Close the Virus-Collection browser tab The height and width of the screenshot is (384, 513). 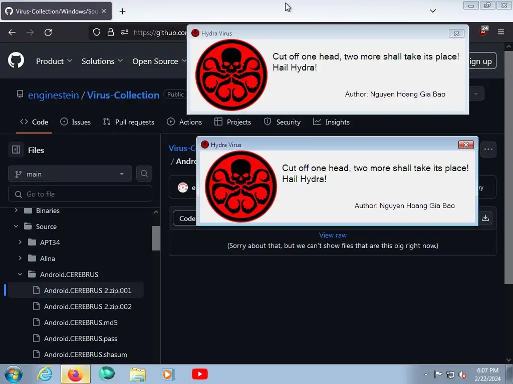click(x=104, y=11)
